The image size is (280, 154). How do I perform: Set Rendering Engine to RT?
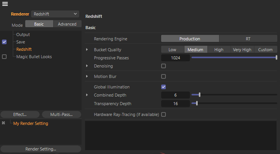(x=248, y=39)
